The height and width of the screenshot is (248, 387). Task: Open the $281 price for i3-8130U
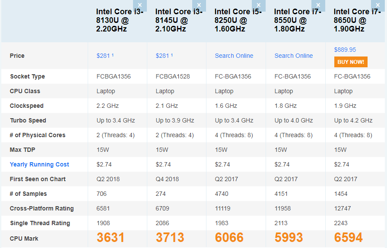tap(104, 56)
